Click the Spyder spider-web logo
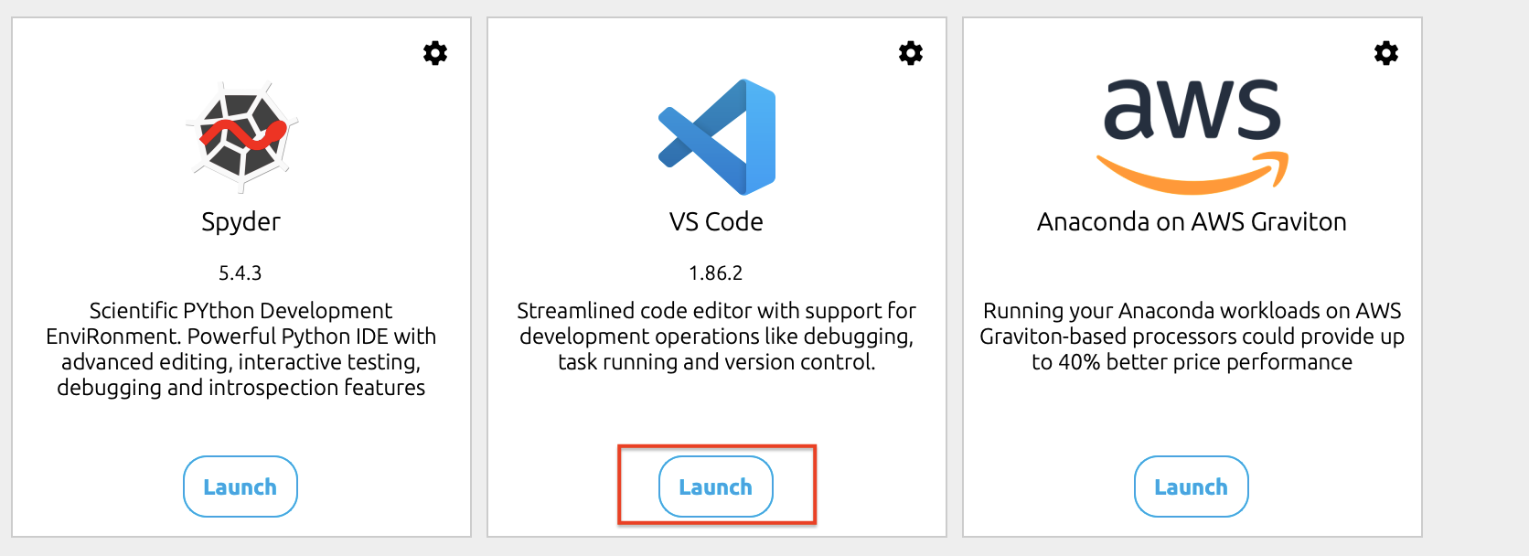The width and height of the screenshot is (1529, 556). click(241, 137)
